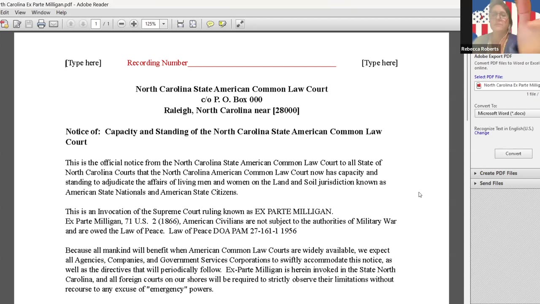The width and height of the screenshot is (540, 304).
Task: Click the 125% zoom value field
Action: click(151, 24)
